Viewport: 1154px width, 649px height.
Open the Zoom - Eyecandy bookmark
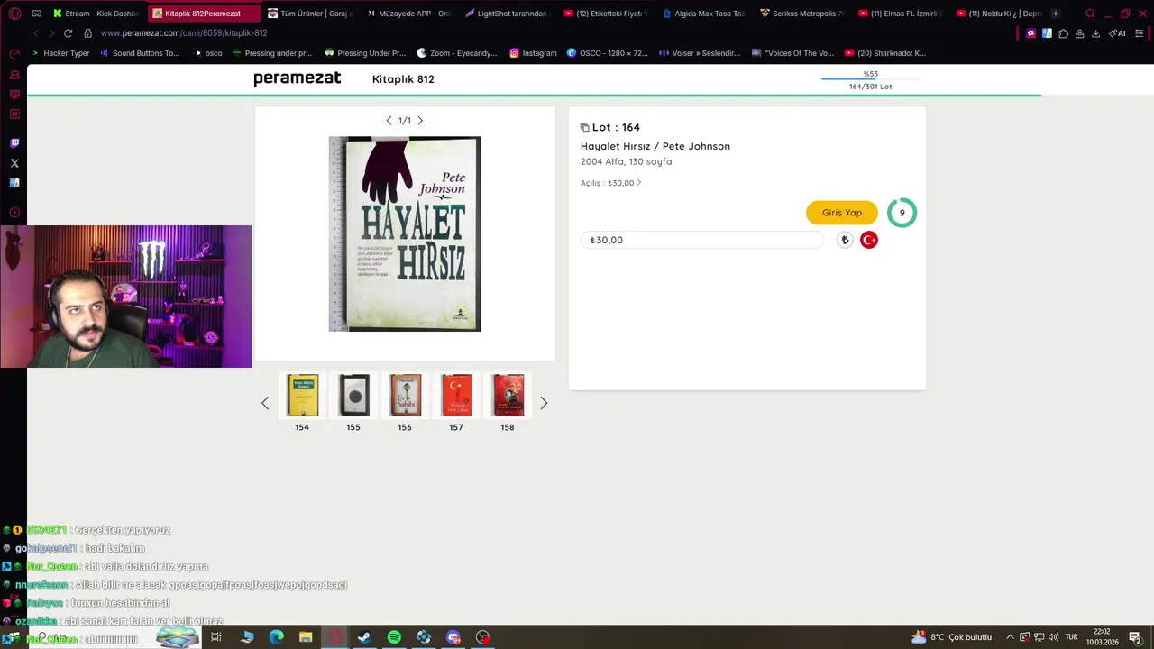457,53
